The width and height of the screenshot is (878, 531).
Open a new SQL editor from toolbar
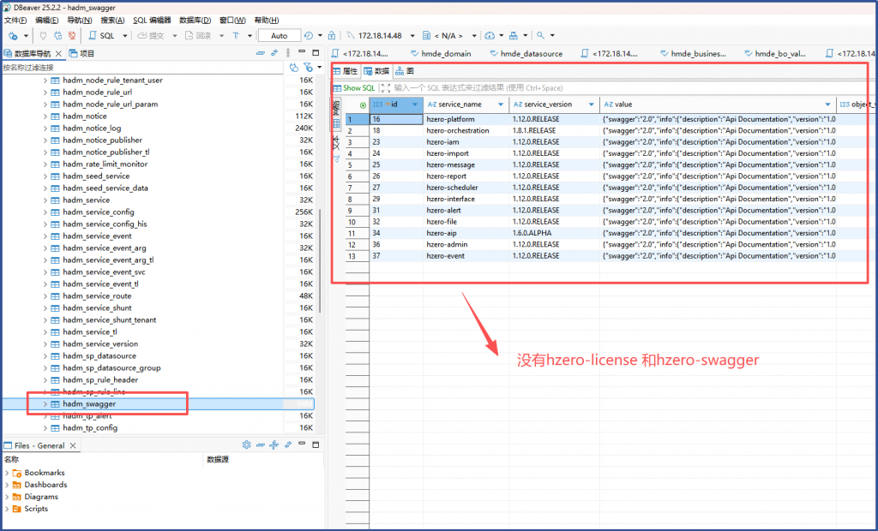101,36
